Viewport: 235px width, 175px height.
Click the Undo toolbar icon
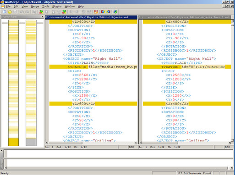click(22, 12)
